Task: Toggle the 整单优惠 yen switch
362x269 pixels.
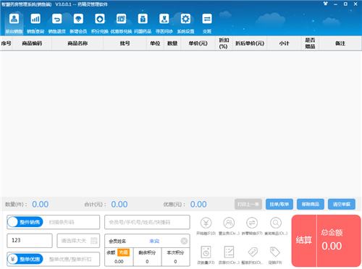Action: pyautogui.click(x=25, y=259)
